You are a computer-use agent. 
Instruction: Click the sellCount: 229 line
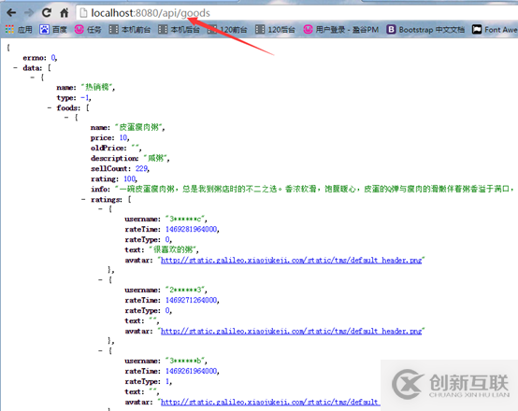120,169
